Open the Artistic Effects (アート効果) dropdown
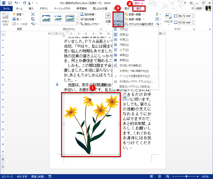 click(x=21, y=24)
